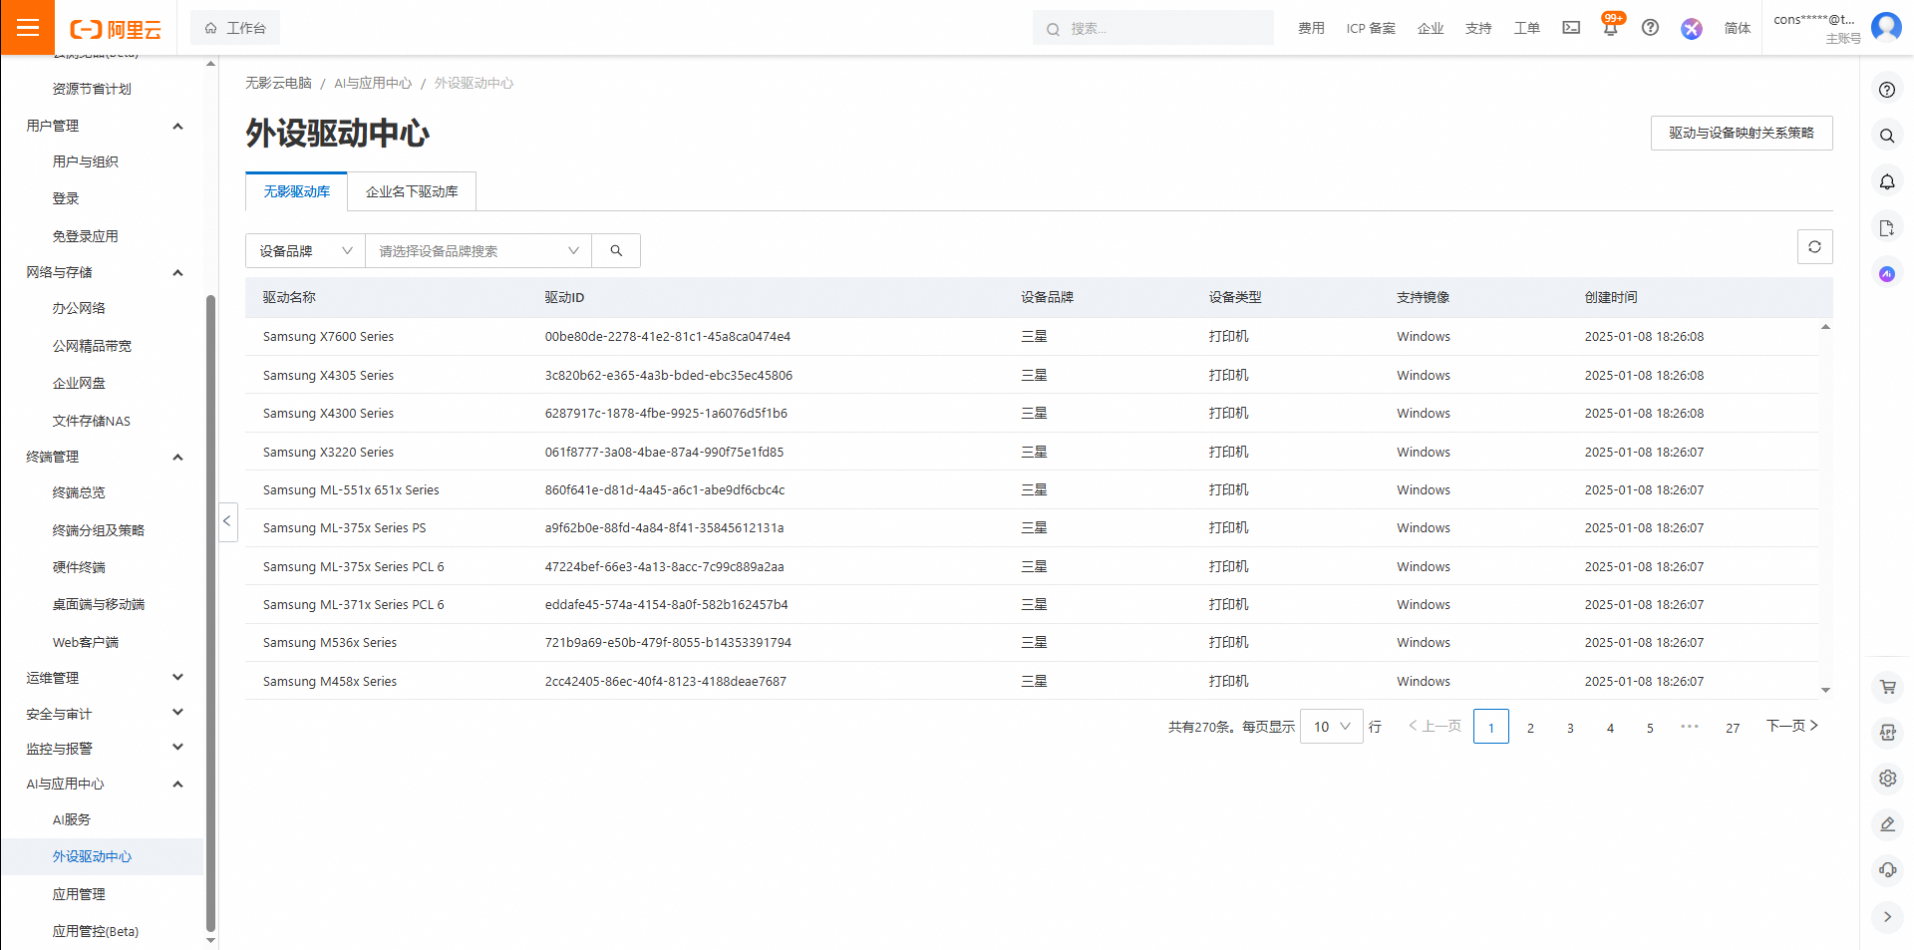1914x950 pixels.
Task: Click the Samsung X7600 Series driver name
Action: click(328, 337)
